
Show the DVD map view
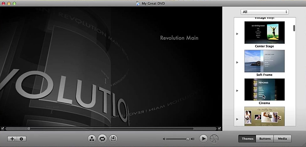(x=92, y=139)
